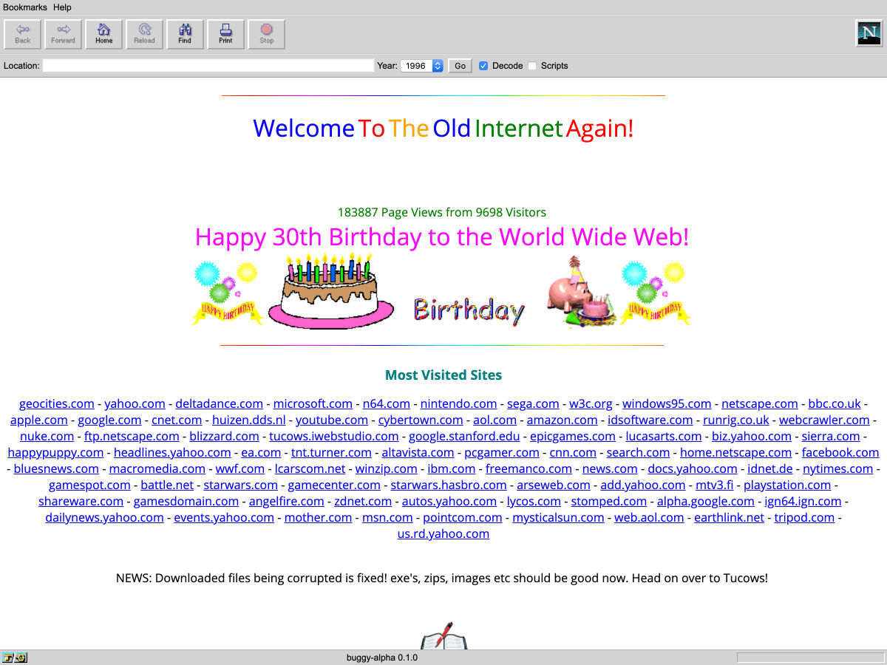Image resolution: width=887 pixels, height=665 pixels.
Task: Open the geocities.com link
Action: 57,403
